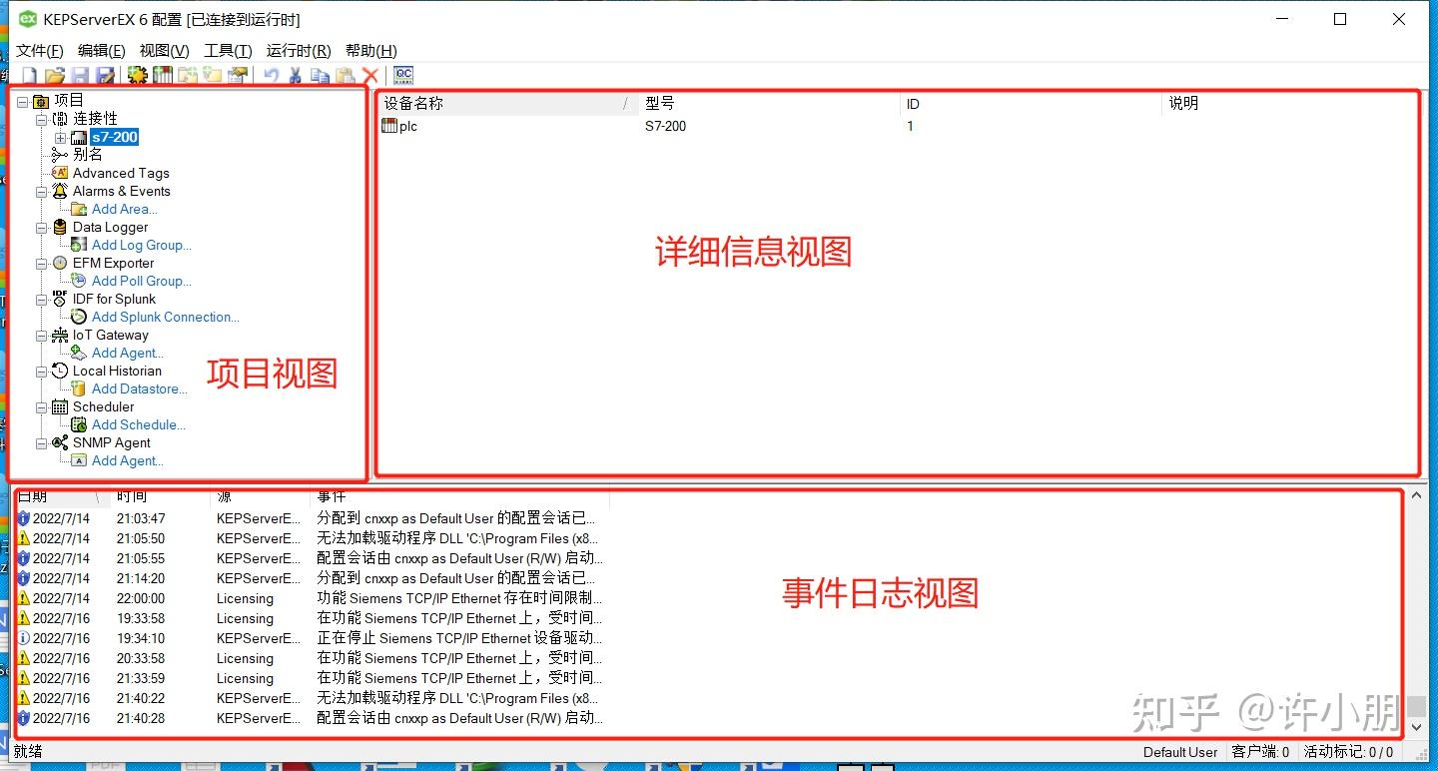Click Add Schedule under Scheduler
1438x771 pixels.
click(139, 424)
